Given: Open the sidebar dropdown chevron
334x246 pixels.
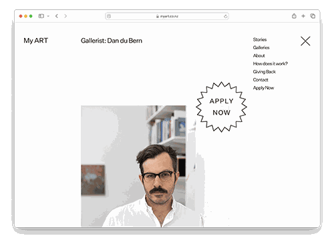Looking at the screenshot, I should (x=48, y=16).
